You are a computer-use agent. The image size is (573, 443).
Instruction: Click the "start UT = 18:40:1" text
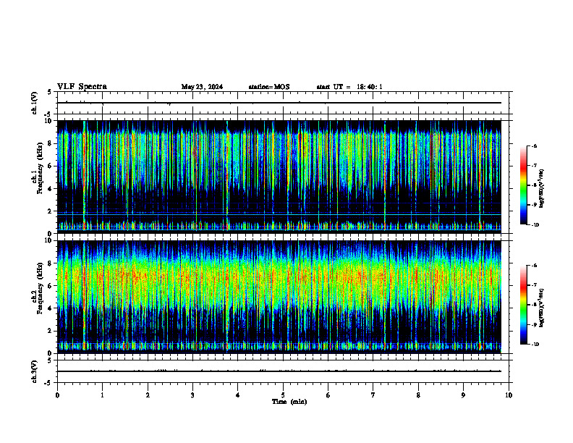tap(349, 87)
